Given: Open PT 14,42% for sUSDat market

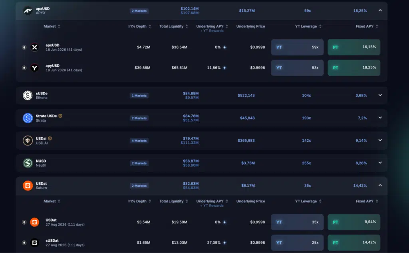Looking at the screenshot, I should tap(354, 243).
